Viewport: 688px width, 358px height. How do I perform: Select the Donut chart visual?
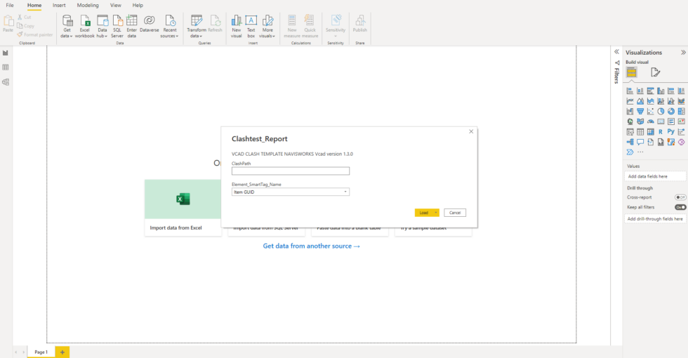pyautogui.click(x=671, y=112)
